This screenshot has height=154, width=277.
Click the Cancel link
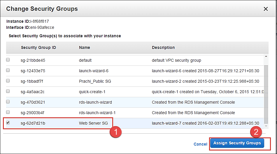(x=200, y=144)
